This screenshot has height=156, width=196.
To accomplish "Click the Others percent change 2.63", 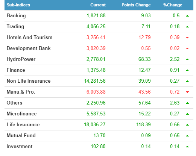I will click(x=175, y=103).
